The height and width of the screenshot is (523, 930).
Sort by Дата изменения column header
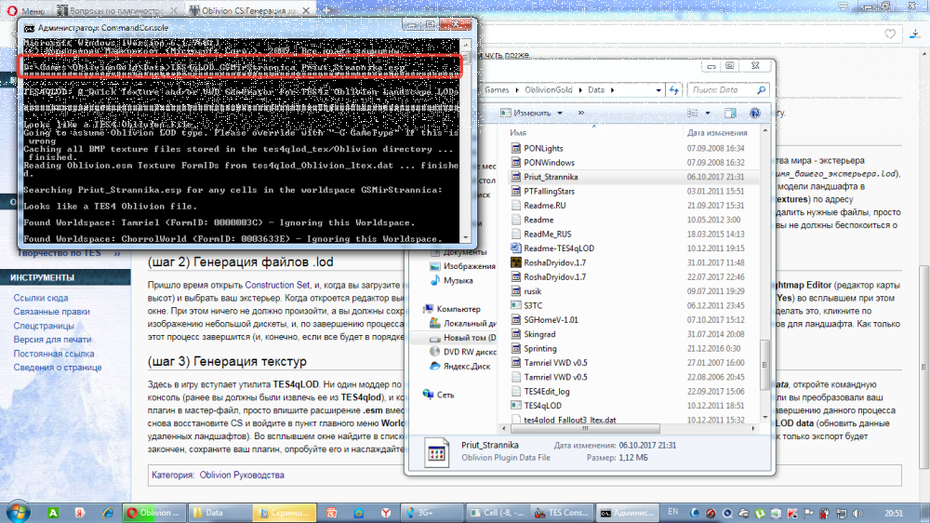(717, 133)
